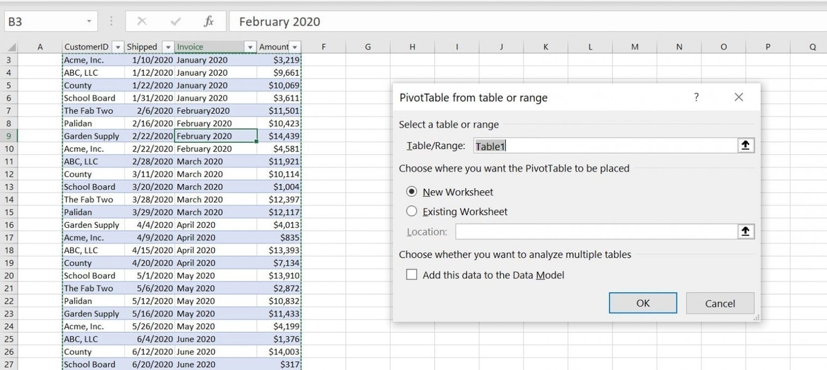Click the Location range selector arrow icon
827x370 pixels.
coord(744,232)
